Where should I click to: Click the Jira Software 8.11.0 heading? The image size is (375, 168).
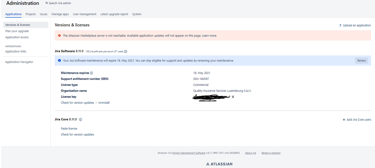[69, 51]
